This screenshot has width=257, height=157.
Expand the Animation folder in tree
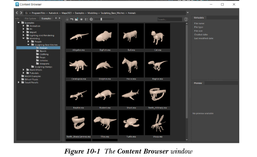[24, 26]
